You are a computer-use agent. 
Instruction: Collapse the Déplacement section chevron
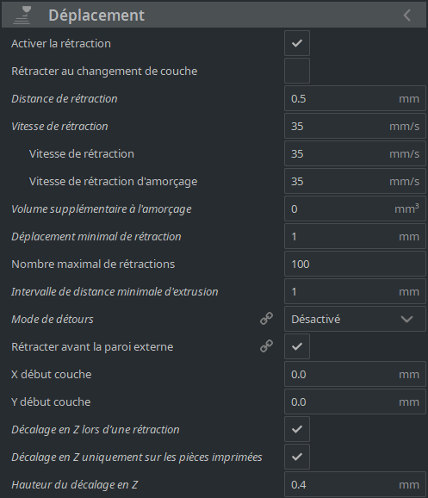[407, 16]
